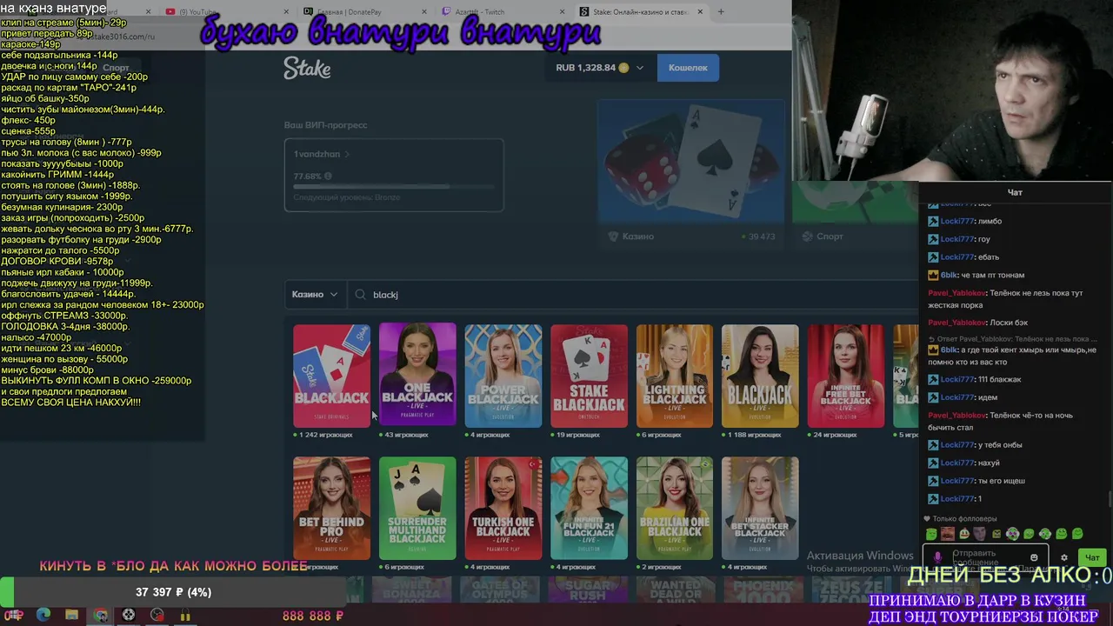Open Infinite Free Bet Blackjack tile
Image resolution: width=1113 pixels, height=626 pixels.
[846, 376]
